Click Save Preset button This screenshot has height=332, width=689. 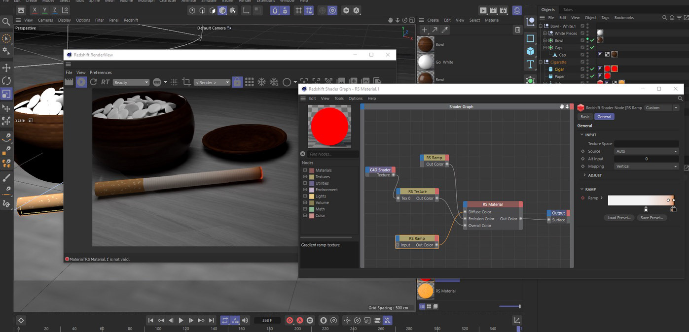click(652, 218)
